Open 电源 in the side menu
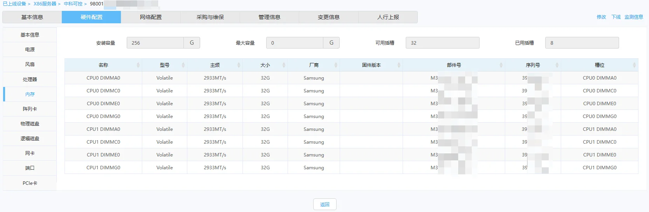The image size is (649, 212). [x=30, y=50]
